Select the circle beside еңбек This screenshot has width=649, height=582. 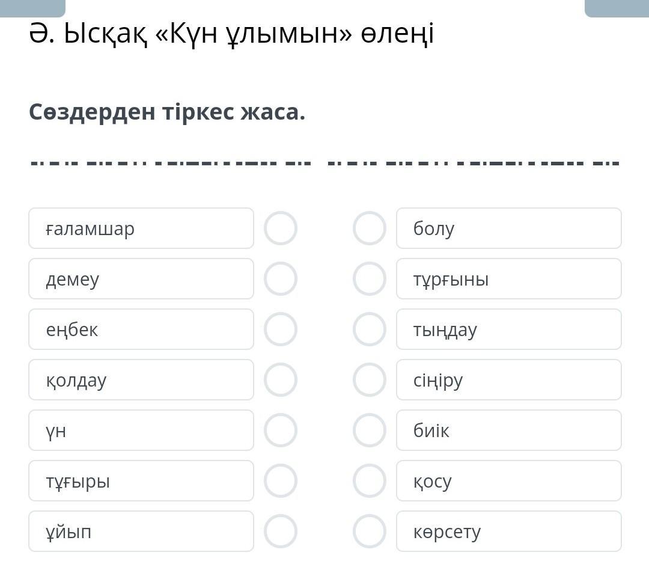(x=281, y=329)
